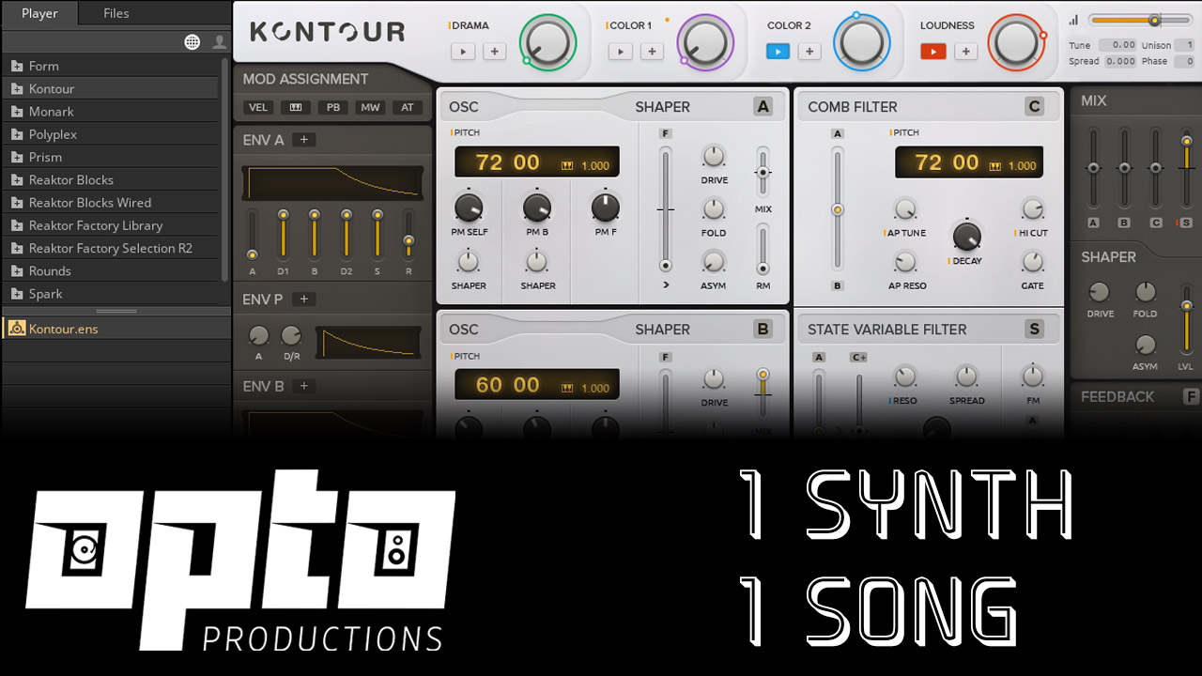The height and width of the screenshot is (676, 1202).
Task: Click the OSC A PM B knob
Action: (537, 207)
